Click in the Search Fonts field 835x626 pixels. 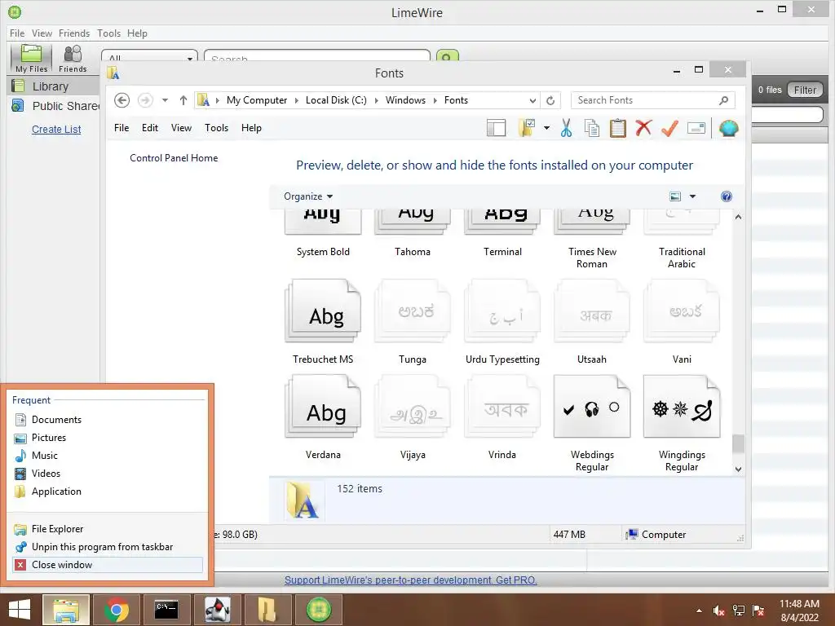tap(653, 100)
